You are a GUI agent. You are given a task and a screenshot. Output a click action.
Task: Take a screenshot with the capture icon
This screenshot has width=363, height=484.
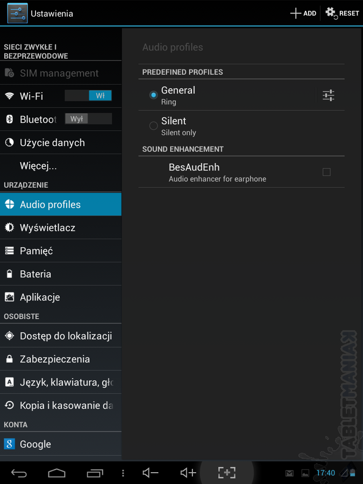(x=227, y=473)
